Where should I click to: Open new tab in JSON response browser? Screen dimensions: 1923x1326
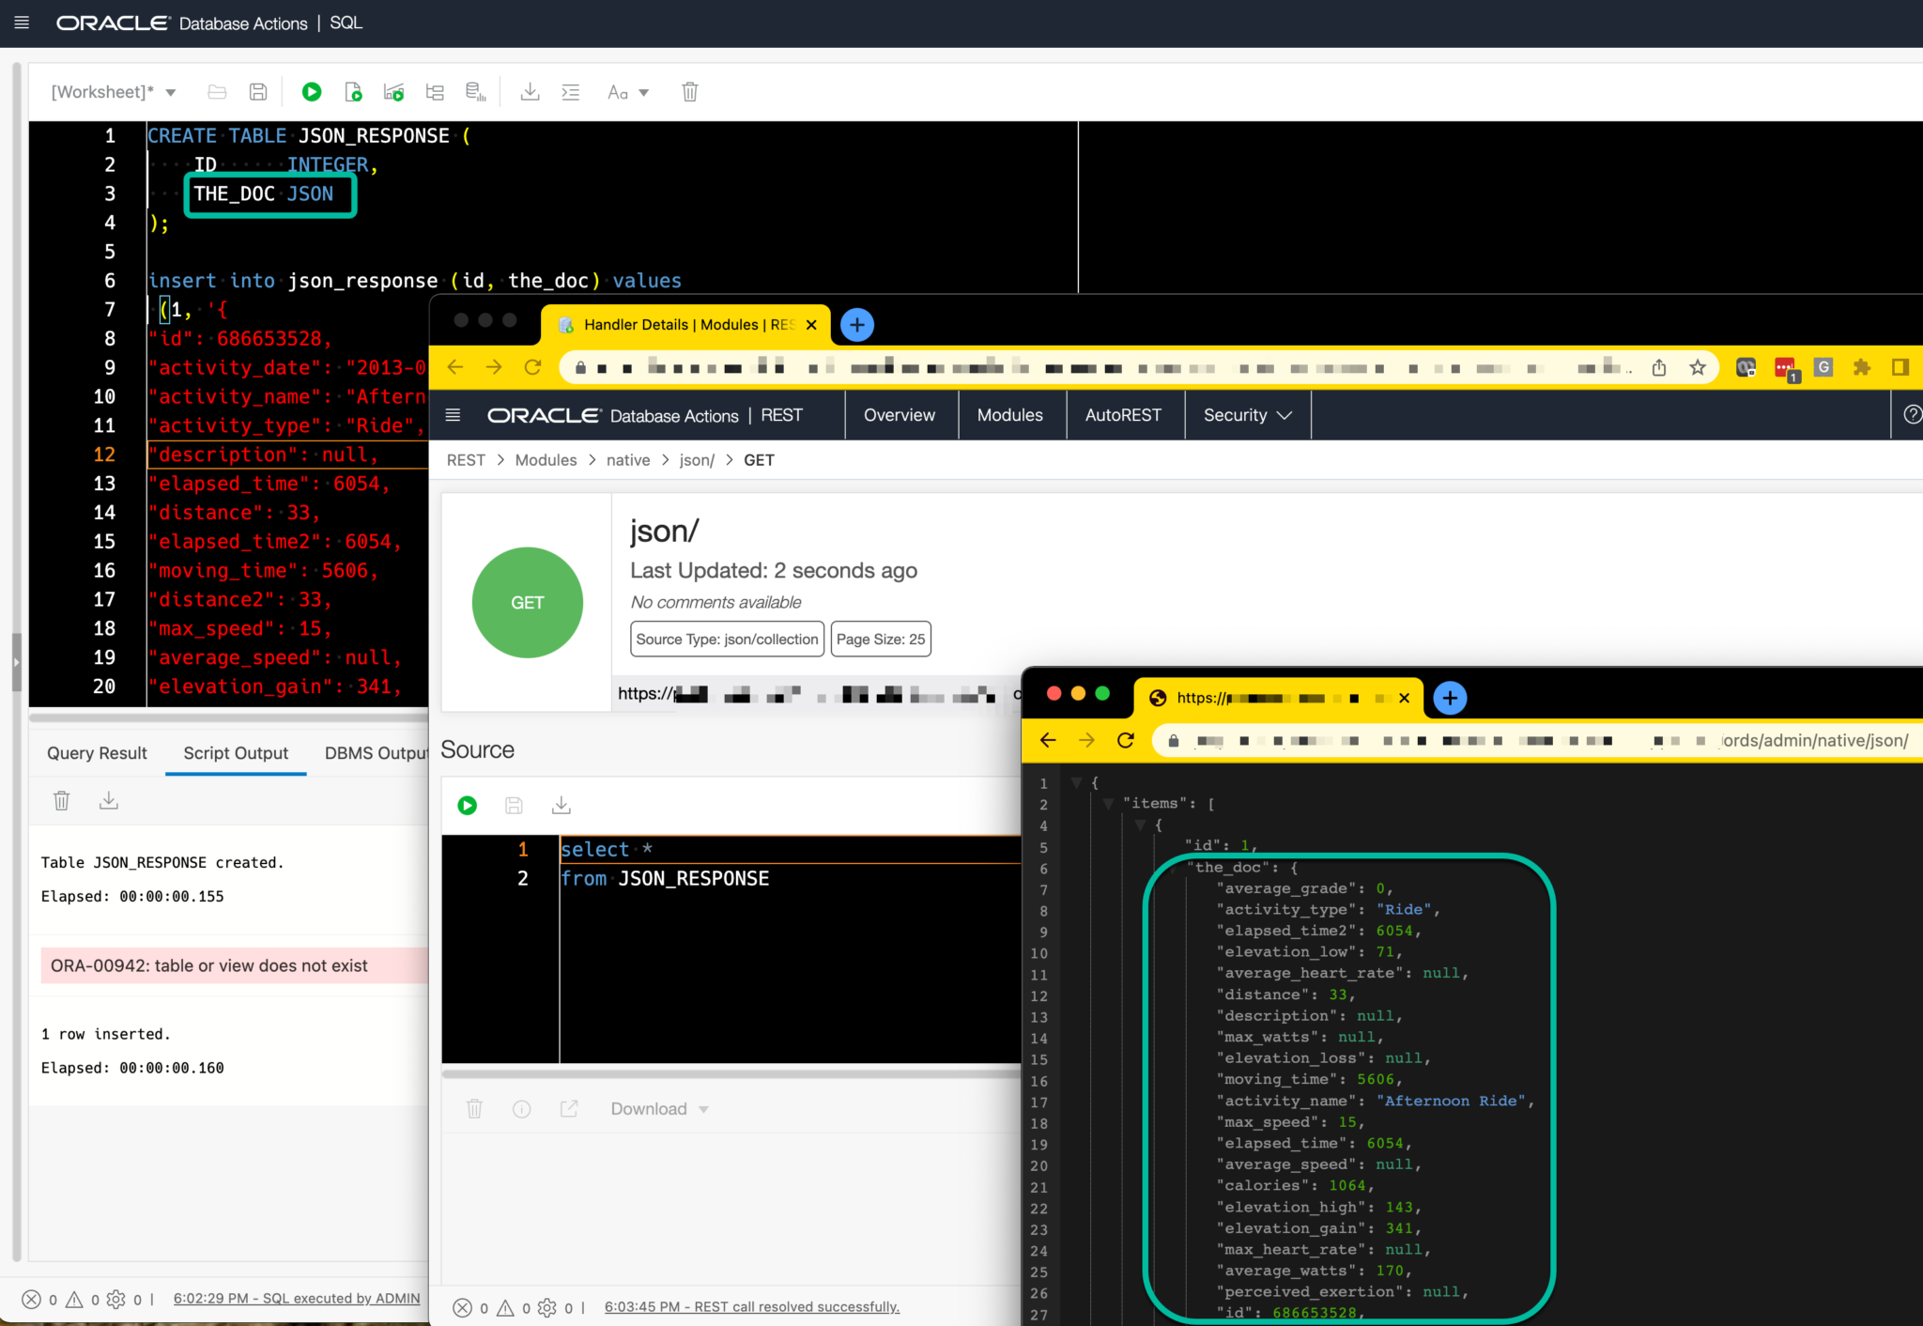1450,698
